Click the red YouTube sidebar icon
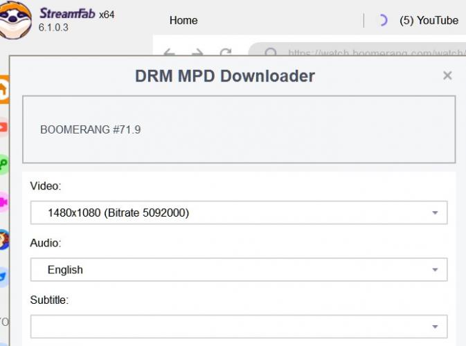The width and height of the screenshot is (466, 346). (x=4, y=127)
